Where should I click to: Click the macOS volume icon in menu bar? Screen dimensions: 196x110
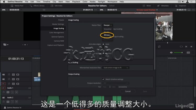[x=183, y=2]
